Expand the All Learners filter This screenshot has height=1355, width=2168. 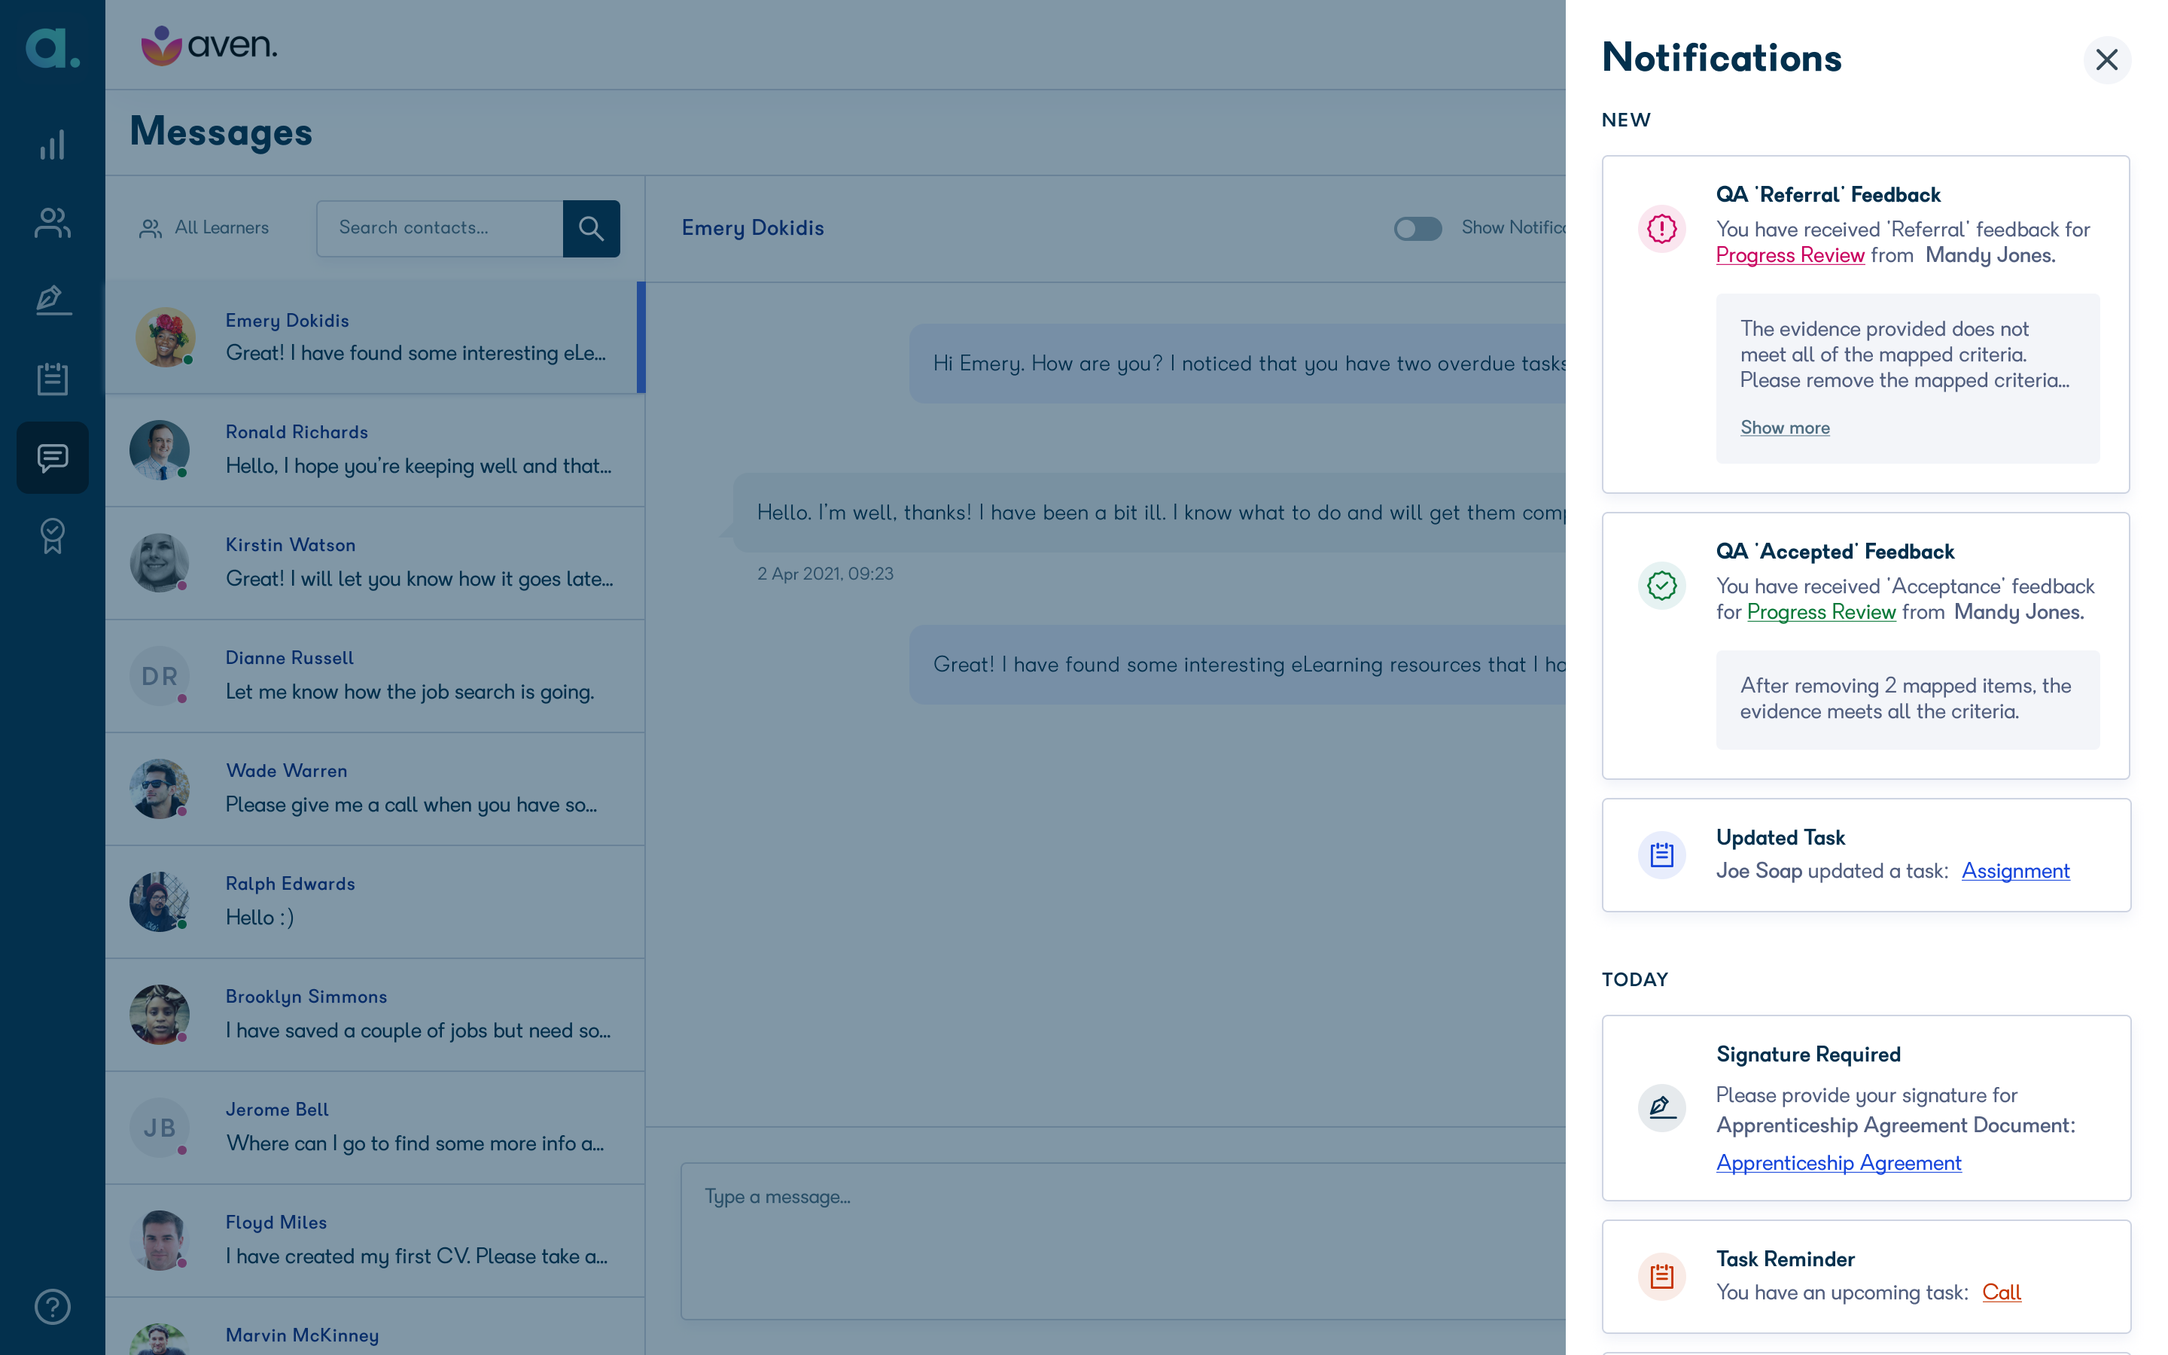(x=204, y=227)
